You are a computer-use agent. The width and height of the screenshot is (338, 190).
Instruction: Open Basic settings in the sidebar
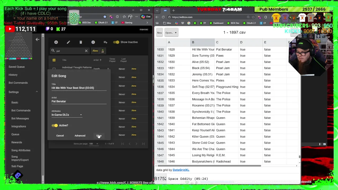(15, 102)
